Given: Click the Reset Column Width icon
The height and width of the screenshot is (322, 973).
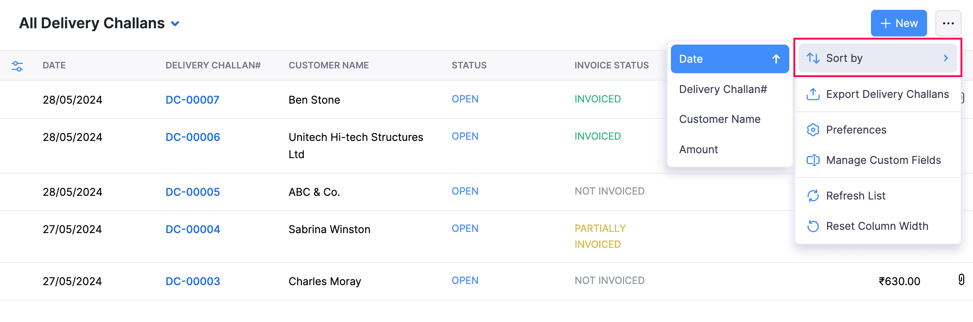Looking at the screenshot, I should pos(813,226).
